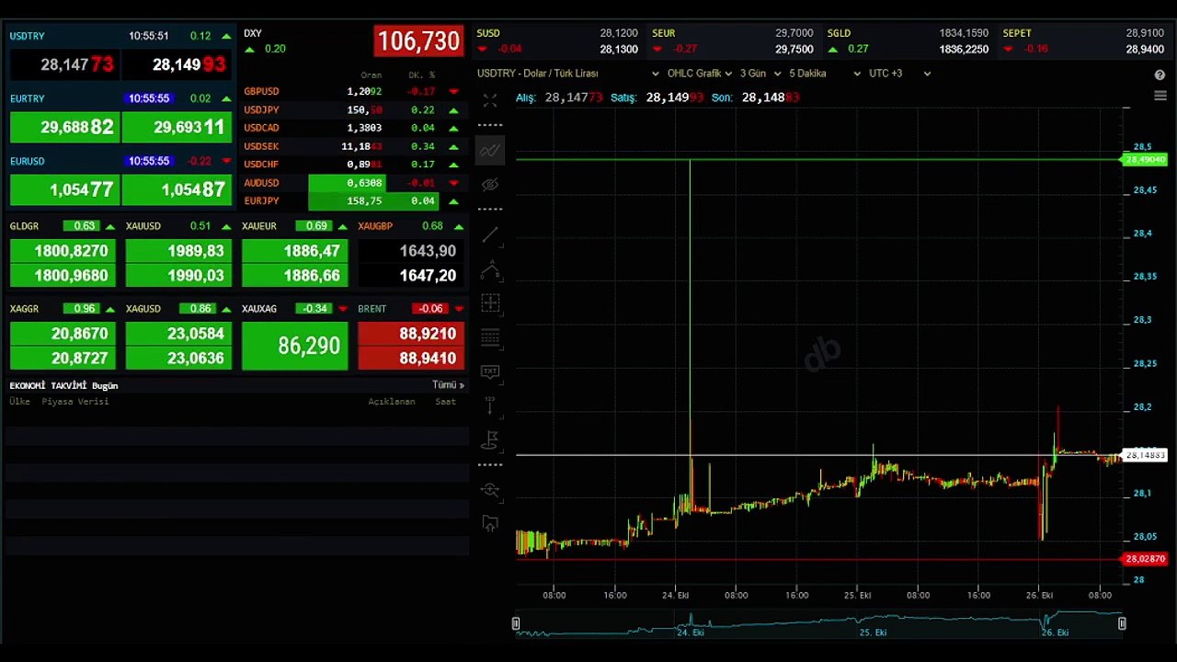Click the SUSD red down arrow
This screenshot has height=662, width=1177.
pyautogui.click(x=482, y=49)
